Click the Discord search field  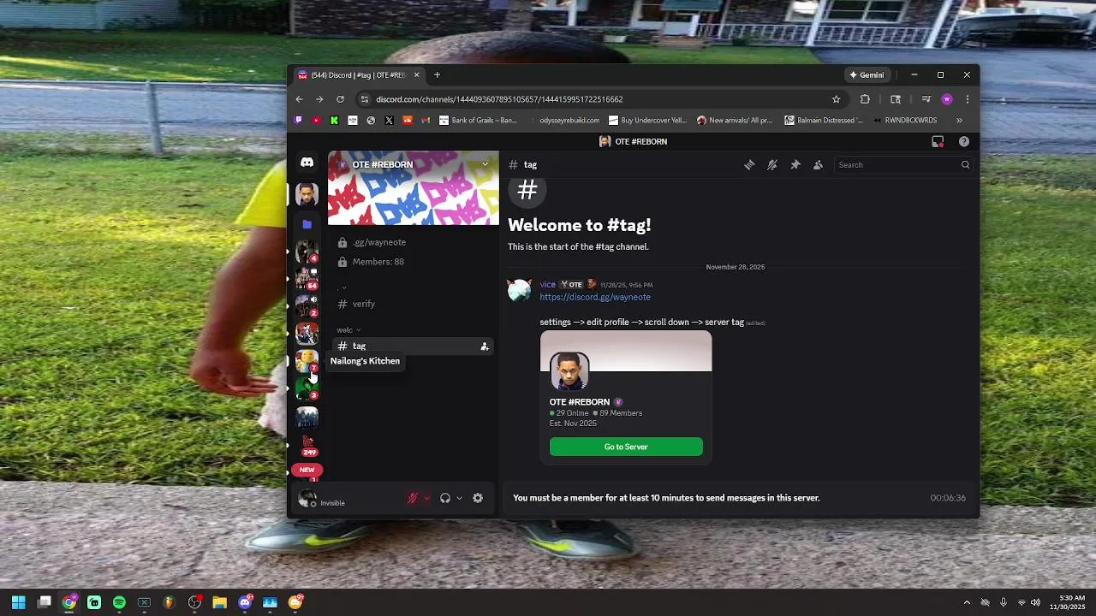(903, 165)
